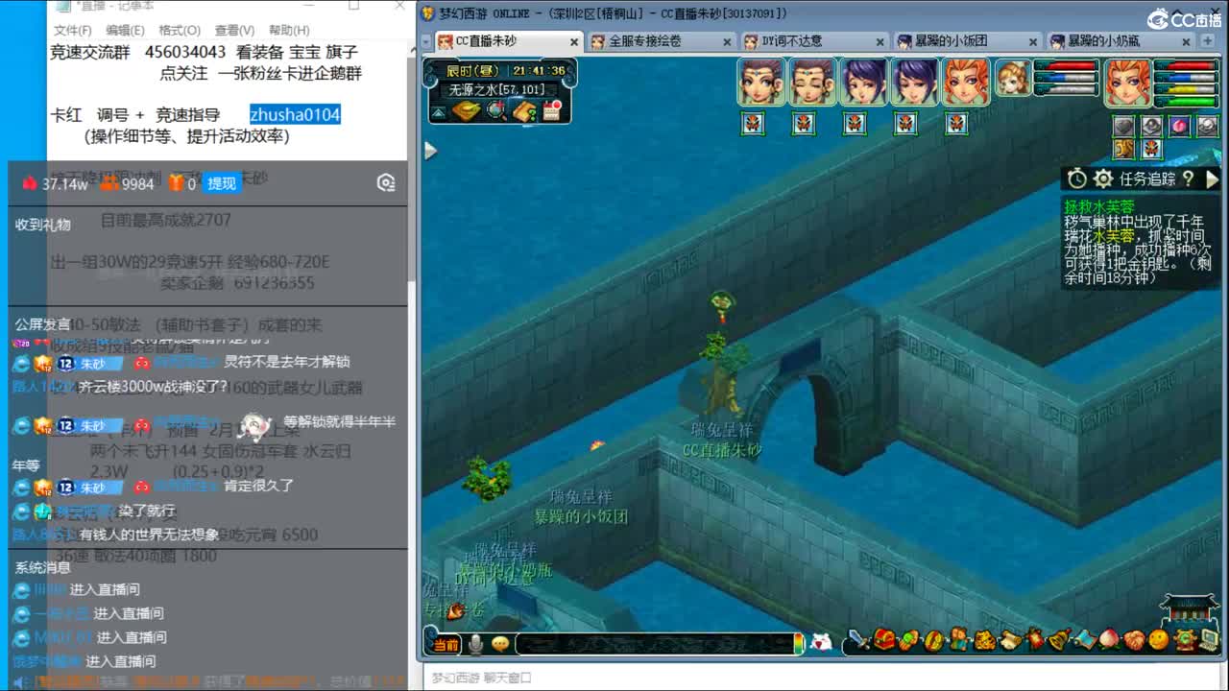This screenshot has height=691, width=1229.
Task: Switch to the 暴躁的小奶瓶 tab
Action: point(1121,41)
